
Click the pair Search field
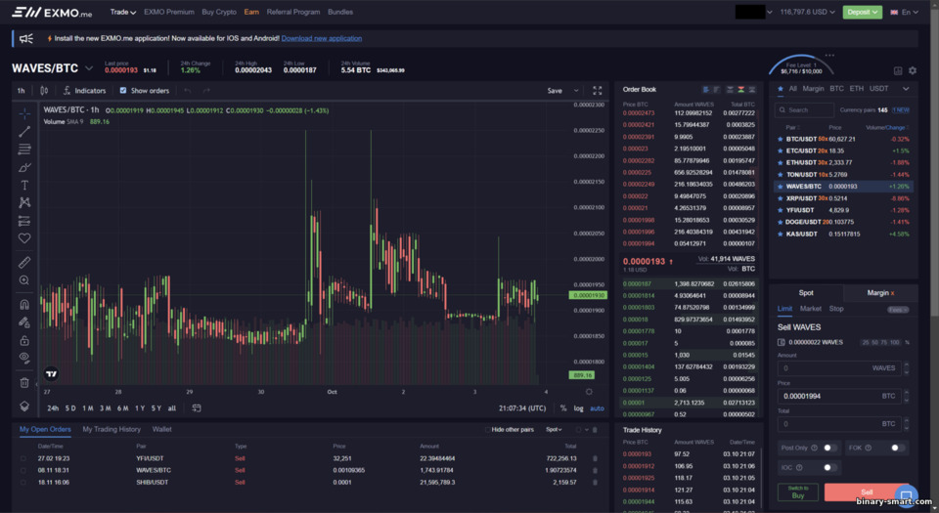pyautogui.click(x=804, y=110)
